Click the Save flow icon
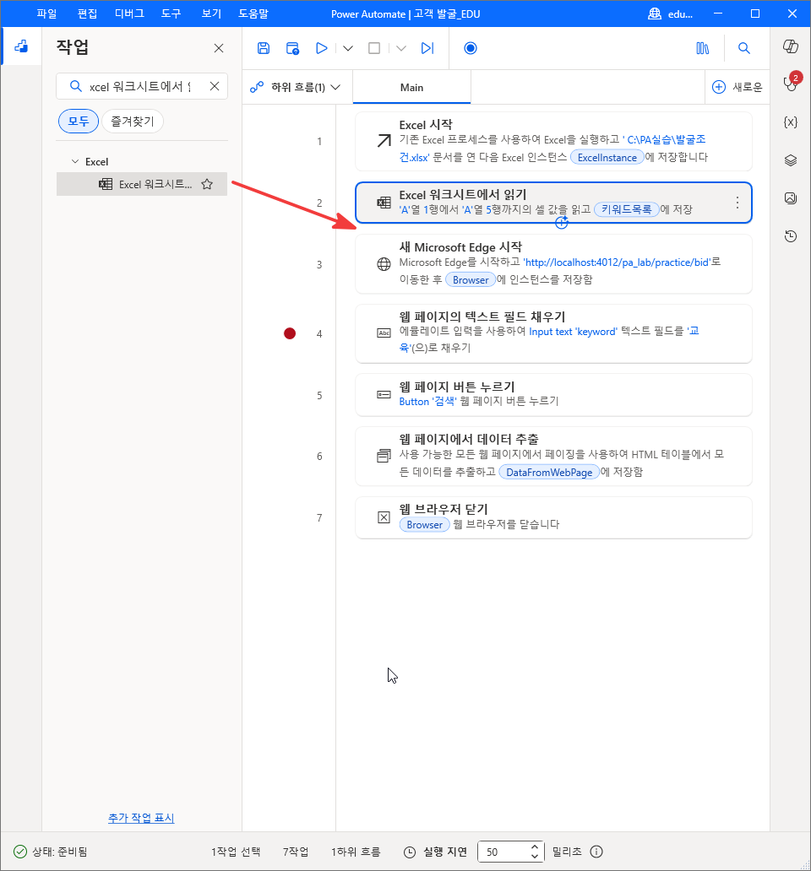Image resolution: width=811 pixels, height=871 pixels. (264, 48)
